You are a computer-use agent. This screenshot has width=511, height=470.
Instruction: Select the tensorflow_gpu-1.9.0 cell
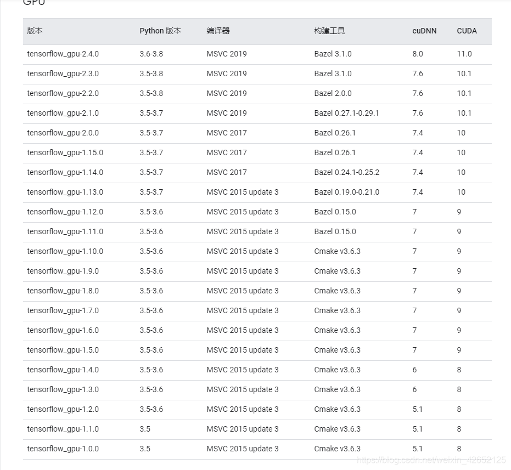tap(63, 271)
